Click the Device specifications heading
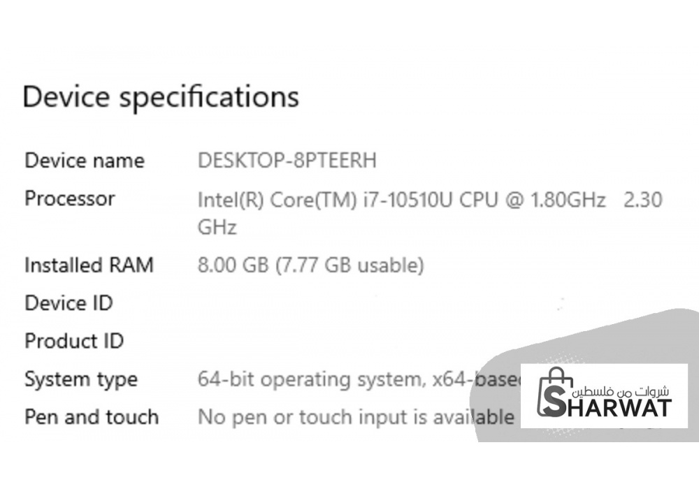 [x=161, y=96]
